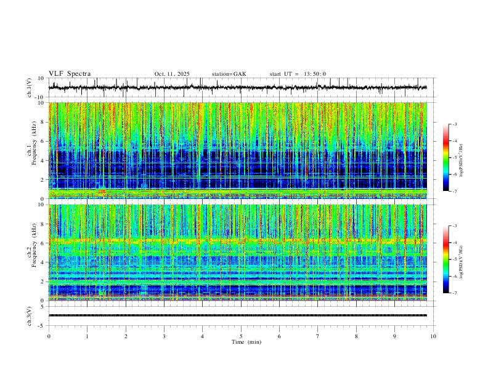The width and height of the screenshot is (488, 377).
Task: Click the '2' kHz tick on ch.2 spectrogram axis
Action: pyautogui.click(x=43, y=282)
